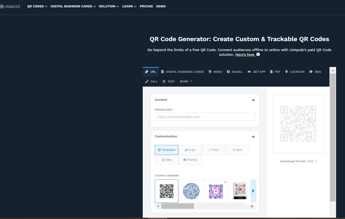Open the SMS QR code type
The height and width of the screenshot is (219, 345).
(315, 71)
